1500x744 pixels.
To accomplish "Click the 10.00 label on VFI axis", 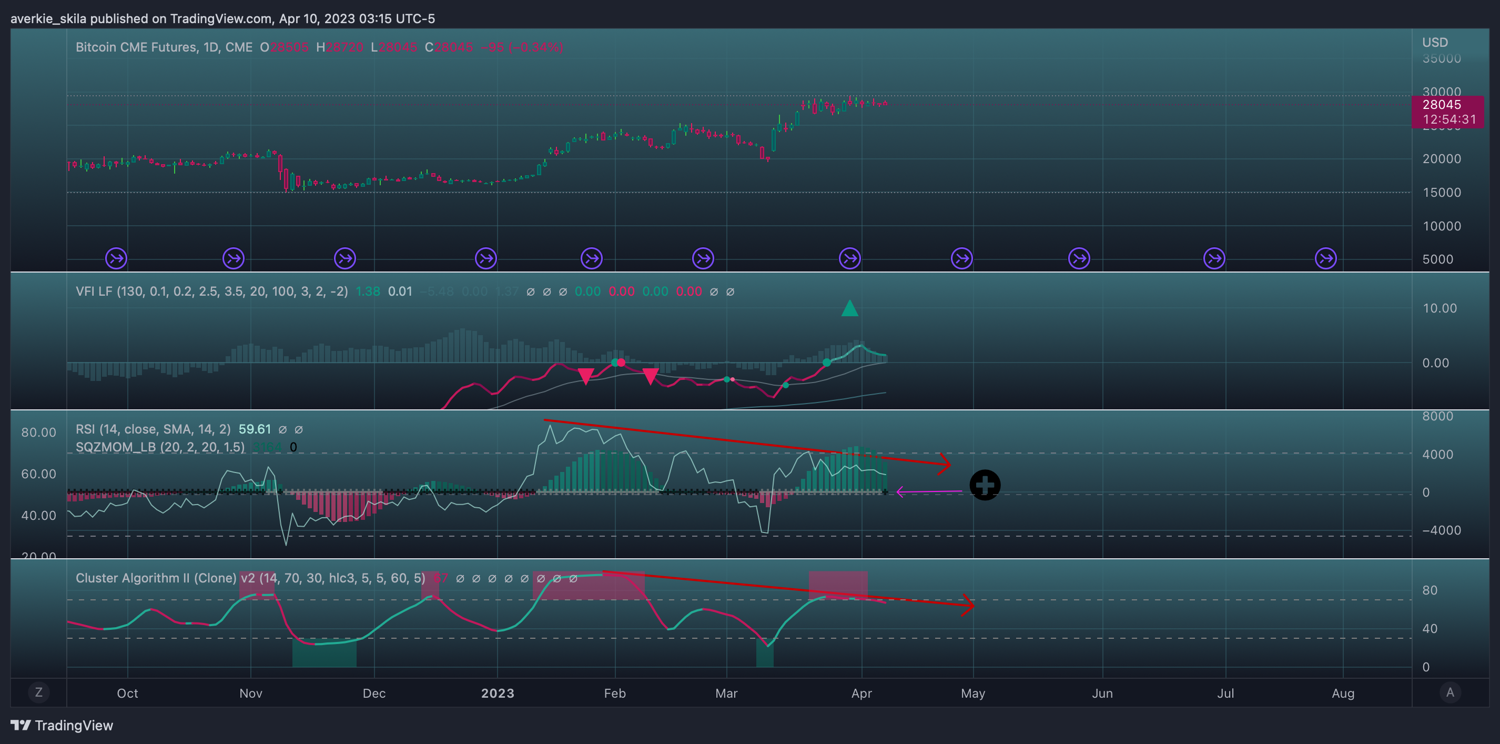I will [1440, 308].
